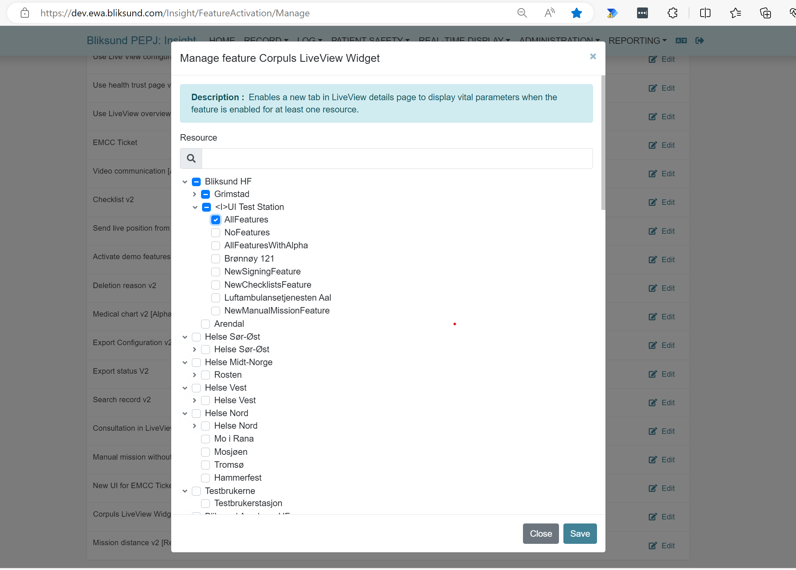Click the Bliksund PEPJ: Insight brand link

click(141, 41)
